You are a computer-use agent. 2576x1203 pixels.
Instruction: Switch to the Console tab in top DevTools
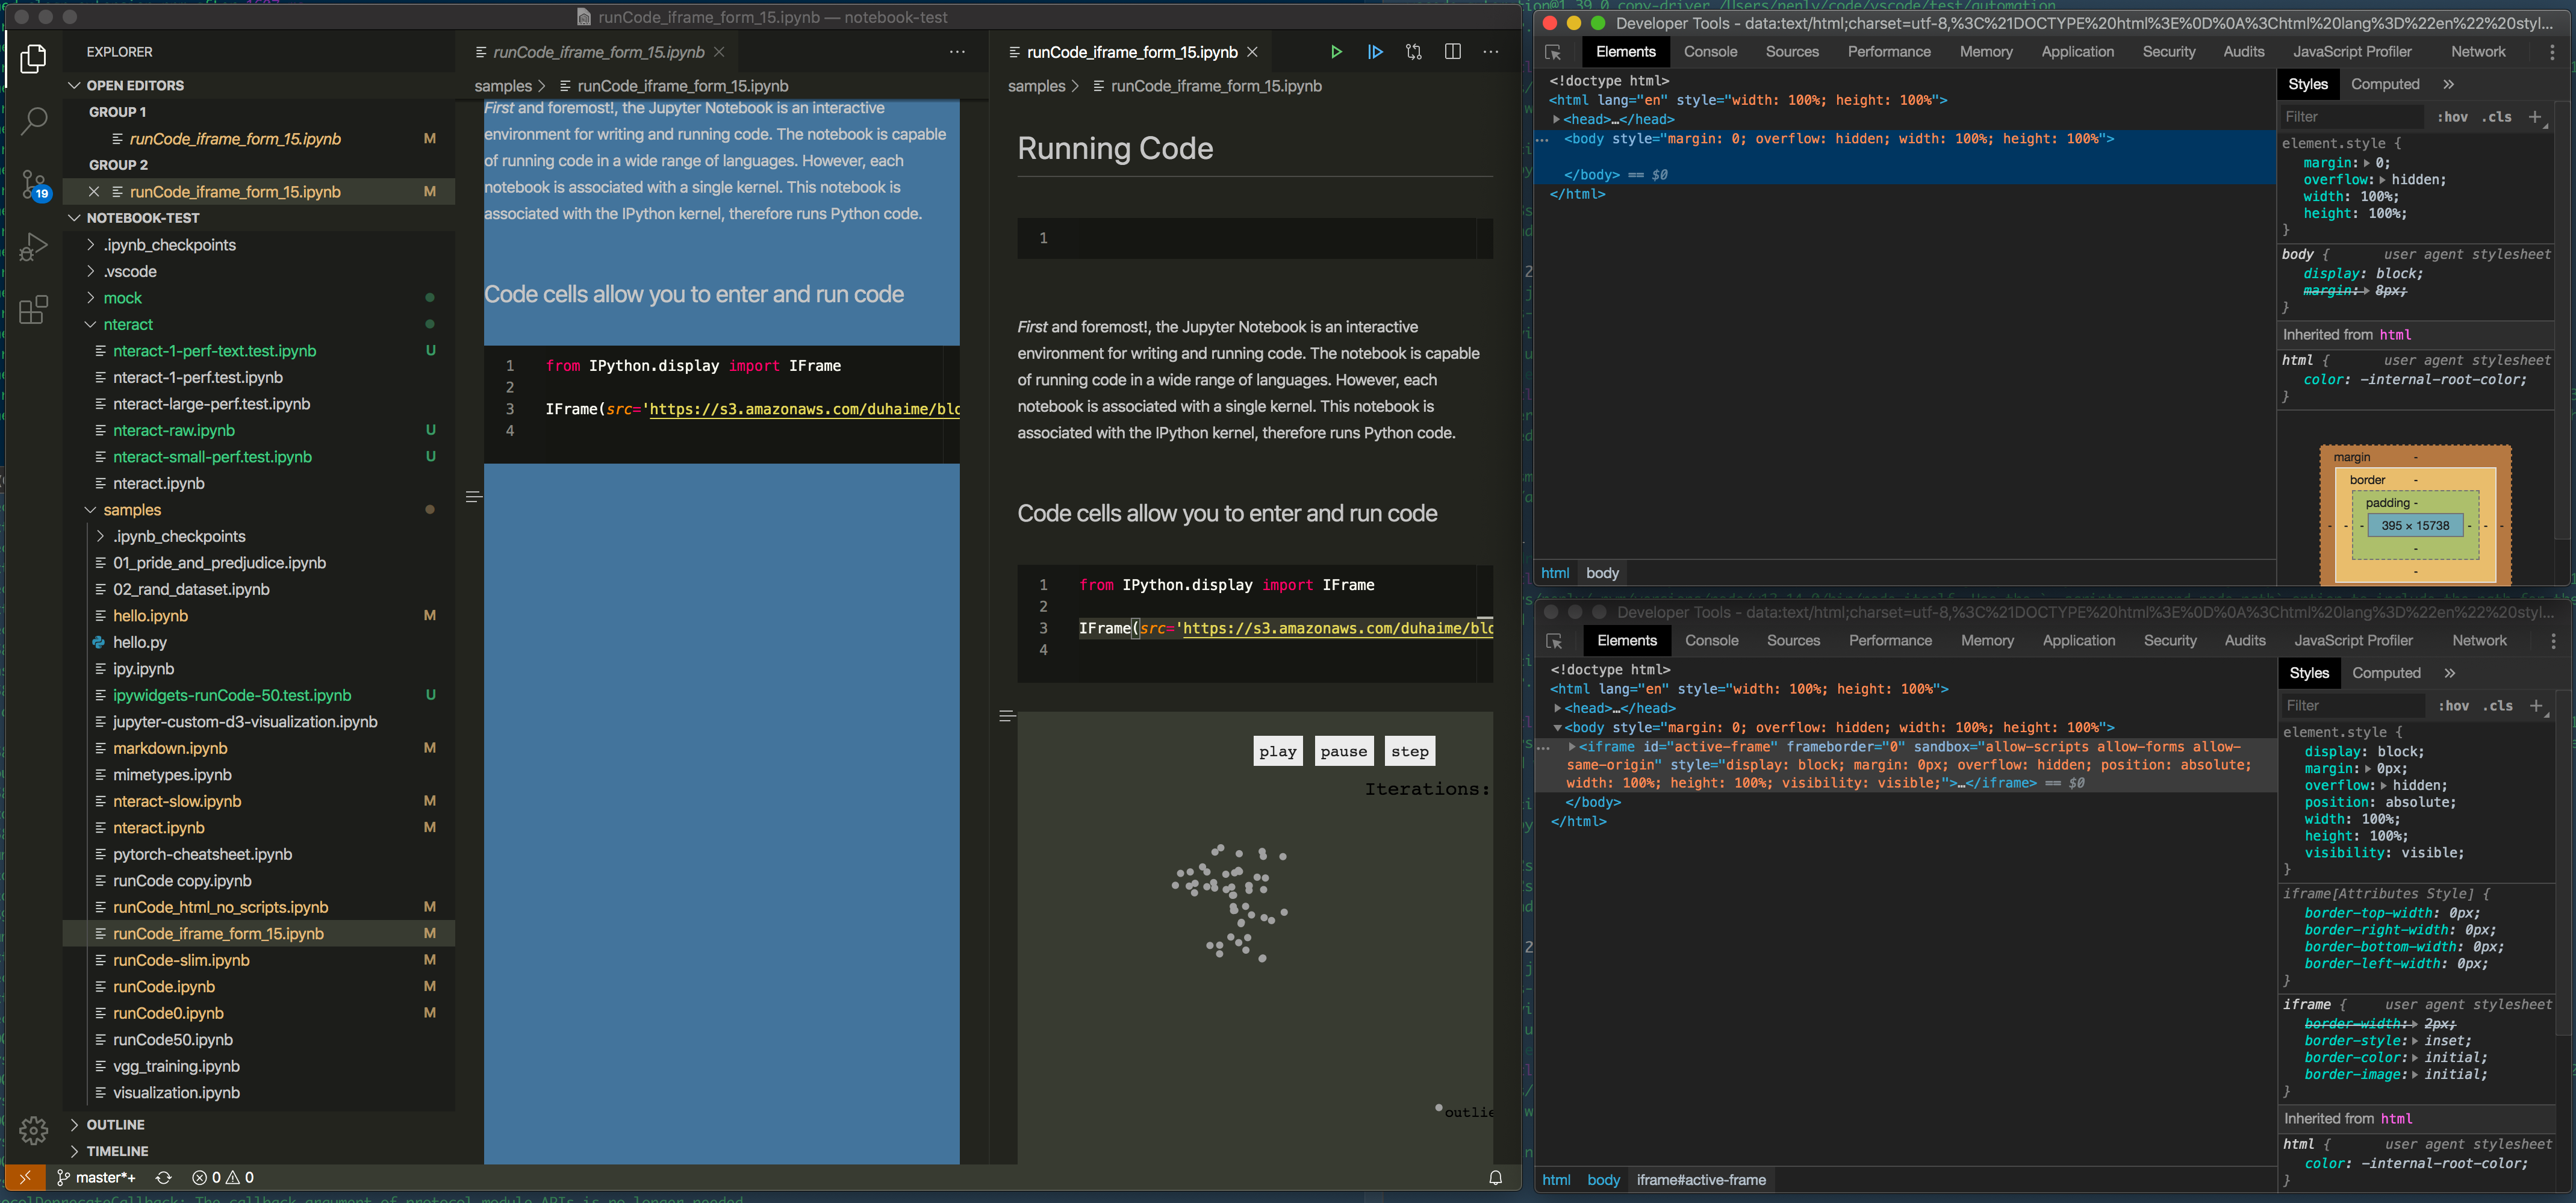(1711, 51)
